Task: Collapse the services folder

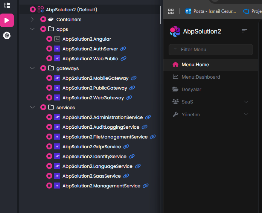Action: pyautogui.click(x=32, y=107)
